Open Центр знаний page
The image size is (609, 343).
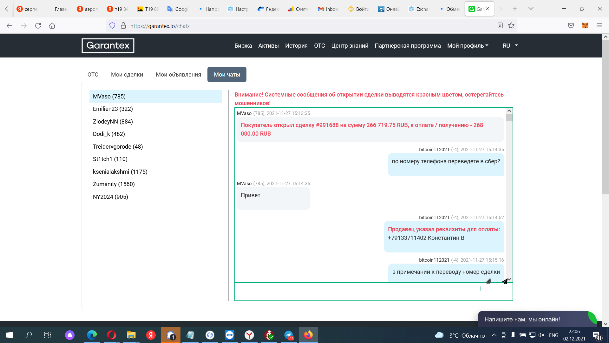pyautogui.click(x=350, y=45)
